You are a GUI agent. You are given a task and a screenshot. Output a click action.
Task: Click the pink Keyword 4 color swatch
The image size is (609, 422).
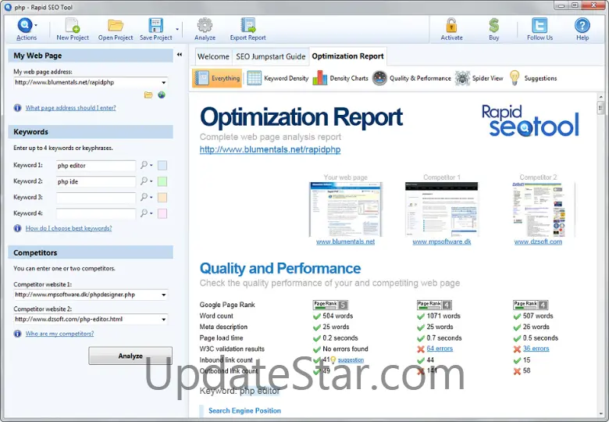point(162,213)
